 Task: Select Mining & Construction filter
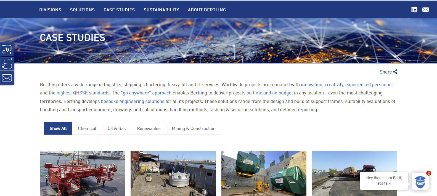click(194, 128)
